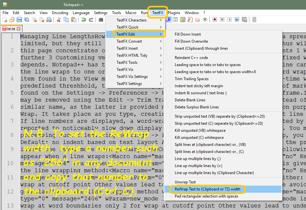Close the current document via toolbar icon
The image size is (306, 210).
click(34, 20)
